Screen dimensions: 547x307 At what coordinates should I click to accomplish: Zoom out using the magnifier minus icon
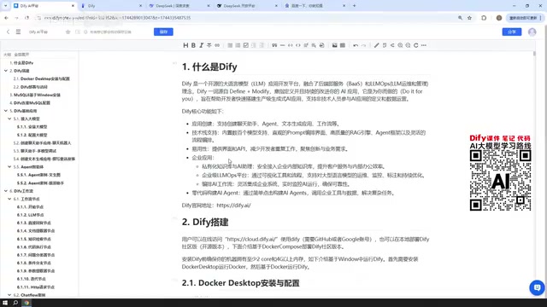coord(408,45)
